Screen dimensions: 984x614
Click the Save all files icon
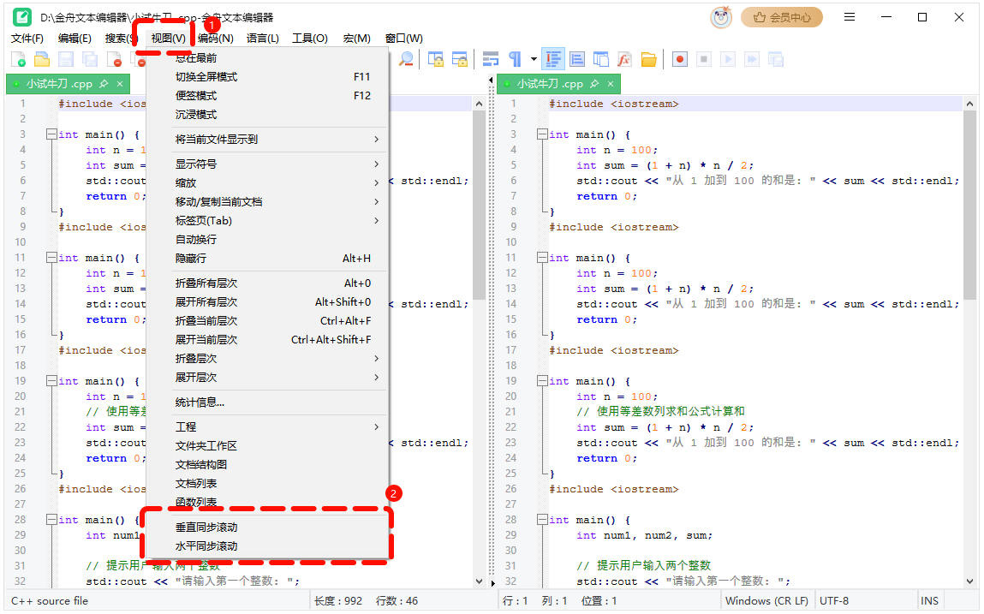[x=90, y=60]
